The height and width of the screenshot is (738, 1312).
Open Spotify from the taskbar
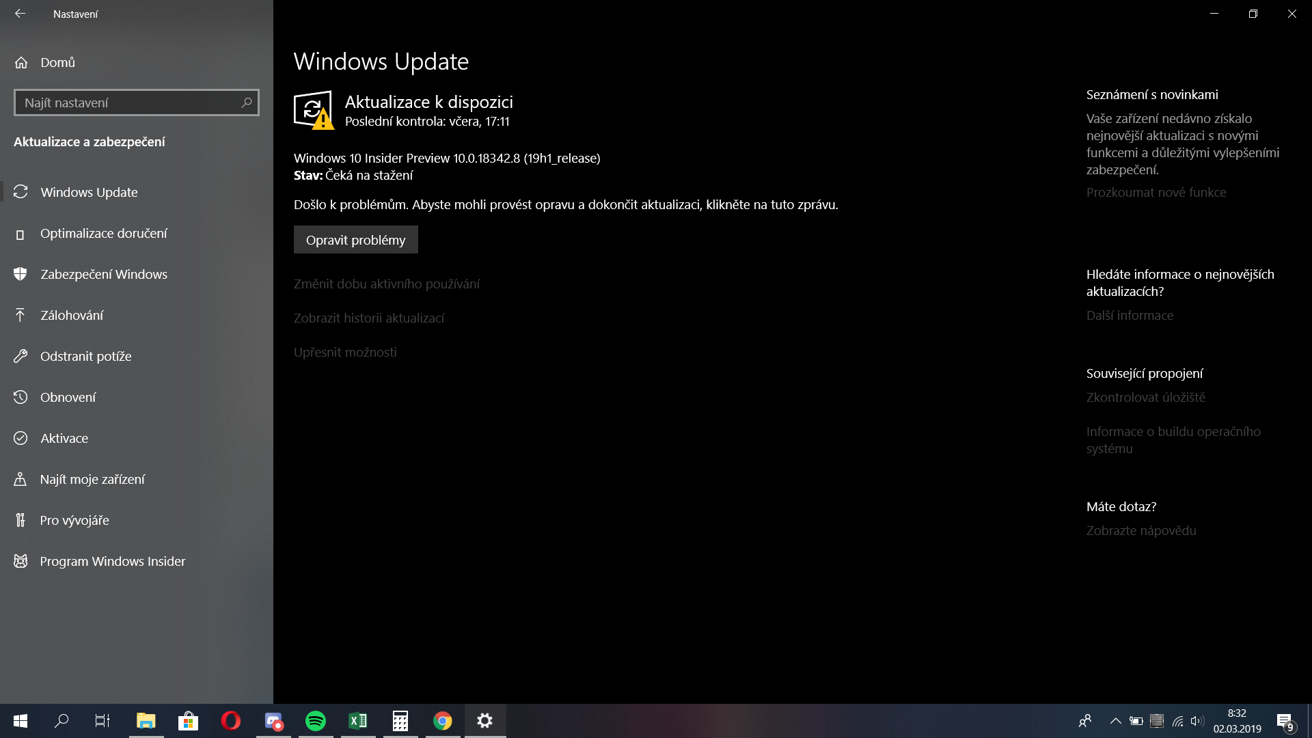click(x=316, y=721)
